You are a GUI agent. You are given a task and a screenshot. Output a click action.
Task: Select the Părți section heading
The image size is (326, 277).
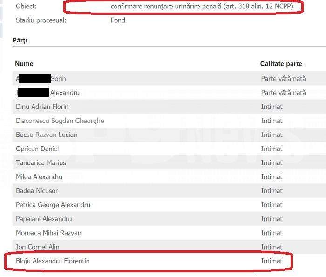point(20,40)
